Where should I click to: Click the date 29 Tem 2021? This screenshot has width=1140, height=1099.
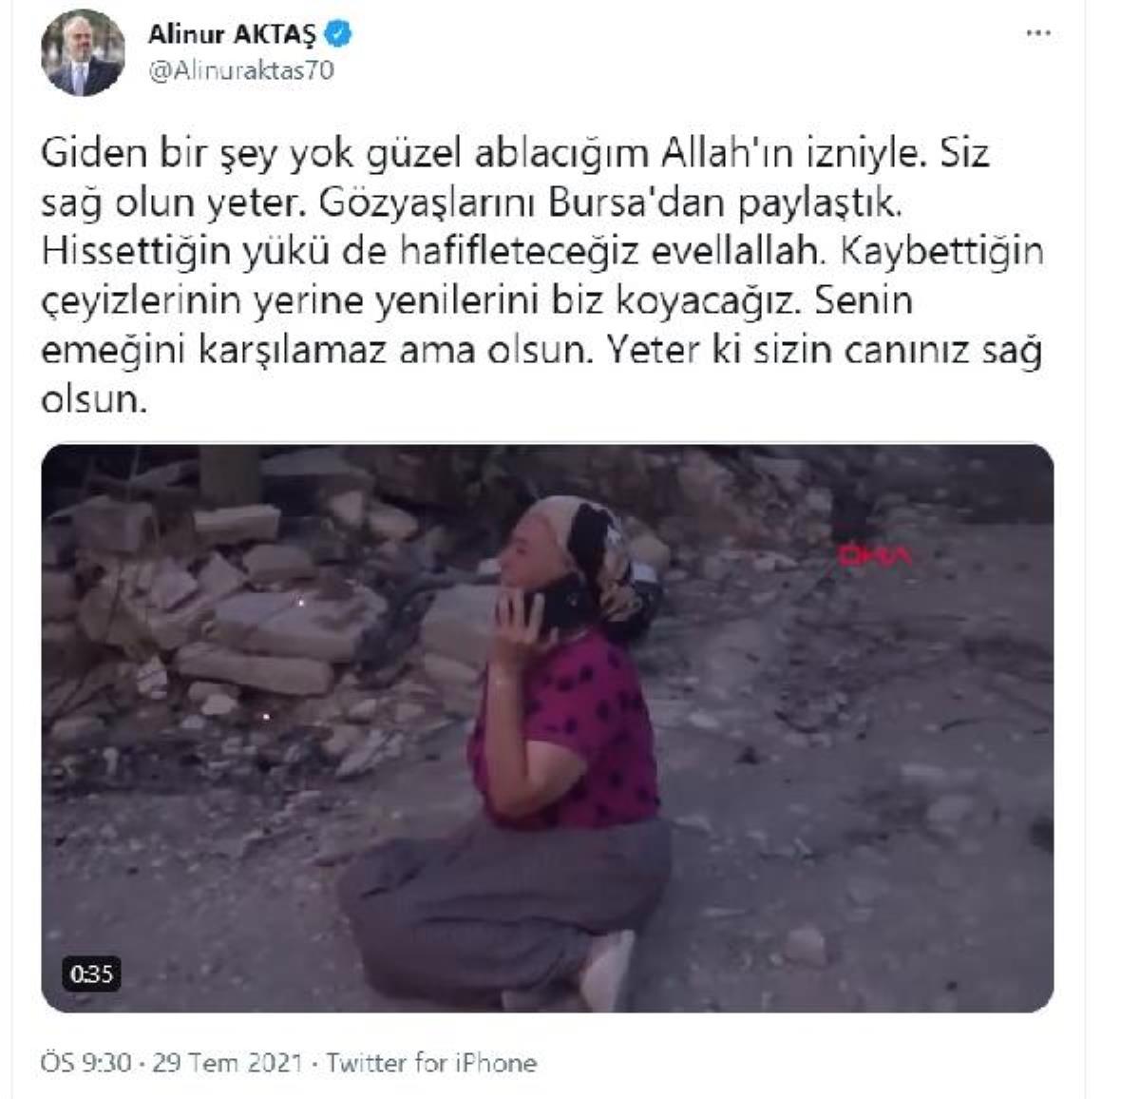coord(228,1062)
